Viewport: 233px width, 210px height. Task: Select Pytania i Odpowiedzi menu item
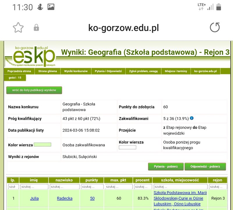[x=108, y=71]
